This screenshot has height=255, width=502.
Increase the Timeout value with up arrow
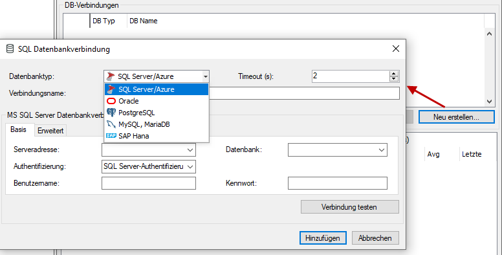[394, 74]
